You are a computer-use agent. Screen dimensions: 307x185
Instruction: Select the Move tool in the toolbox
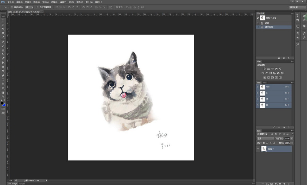pos(3,16)
